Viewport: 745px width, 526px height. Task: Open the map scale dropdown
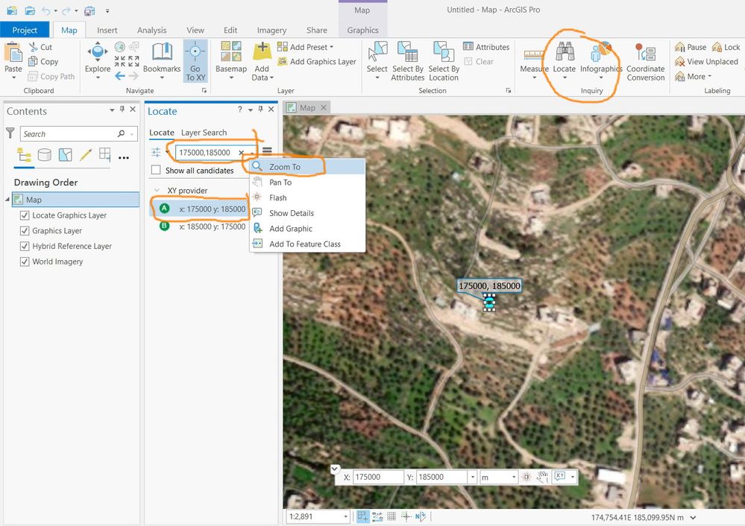point(345,516)
